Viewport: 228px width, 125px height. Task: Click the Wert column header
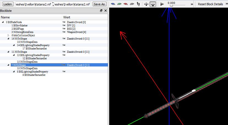point(67,17)
